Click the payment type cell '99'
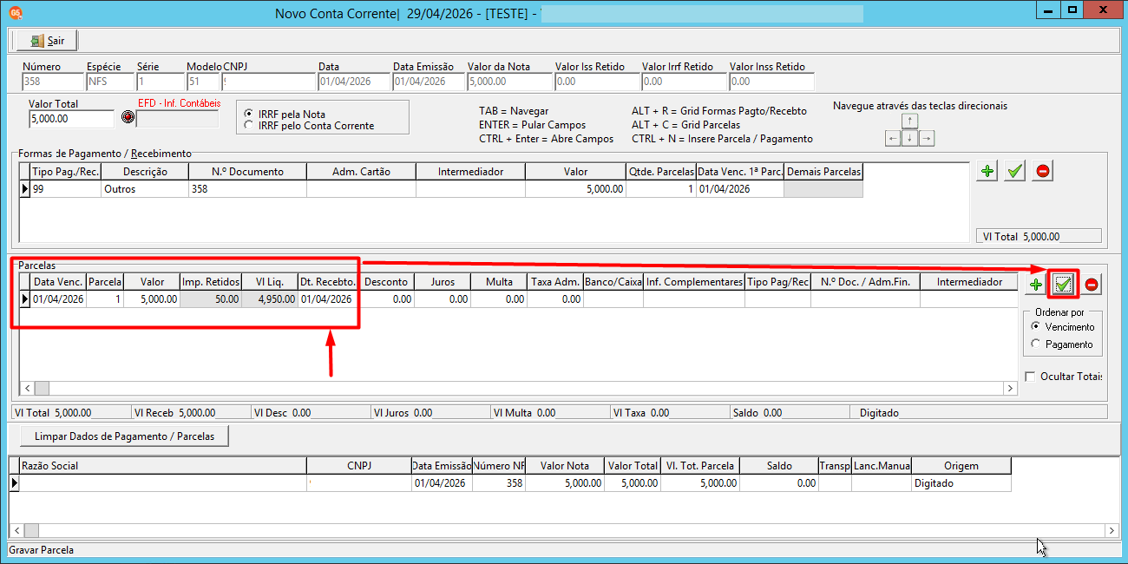1128x564 pixels. tap(65, 189)
